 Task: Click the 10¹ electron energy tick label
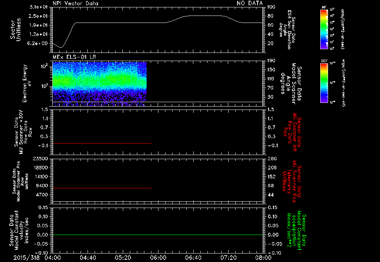point(44,86)
